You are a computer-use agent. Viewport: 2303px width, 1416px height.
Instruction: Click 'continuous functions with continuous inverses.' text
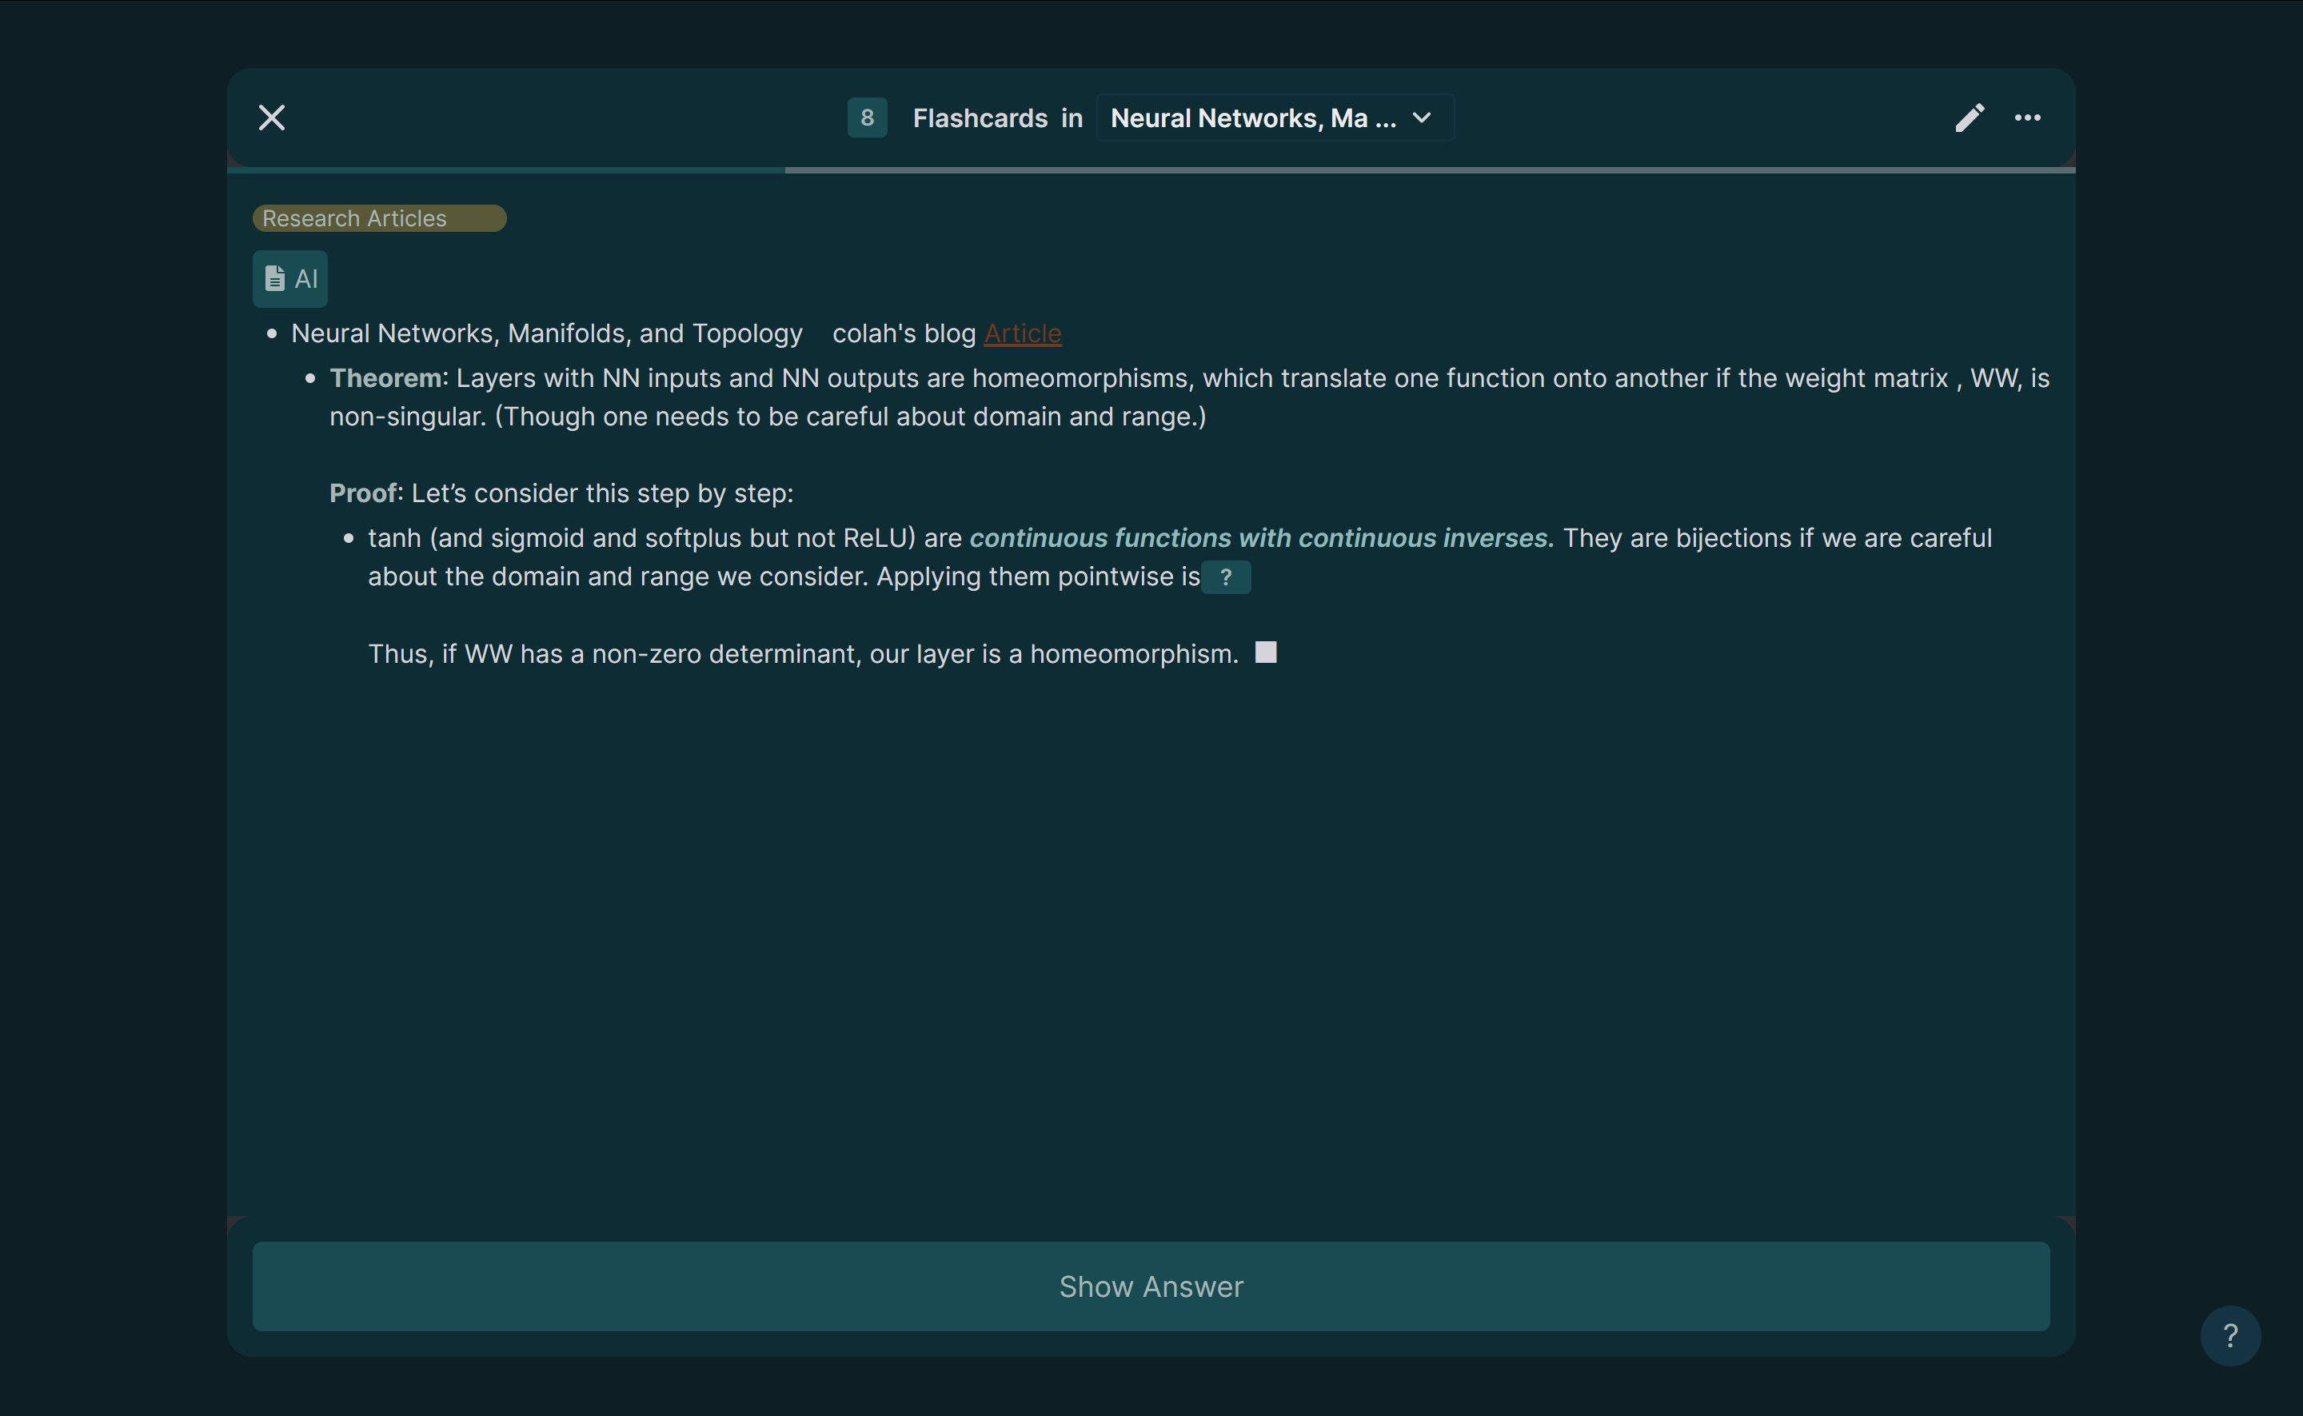[1262, 538]
